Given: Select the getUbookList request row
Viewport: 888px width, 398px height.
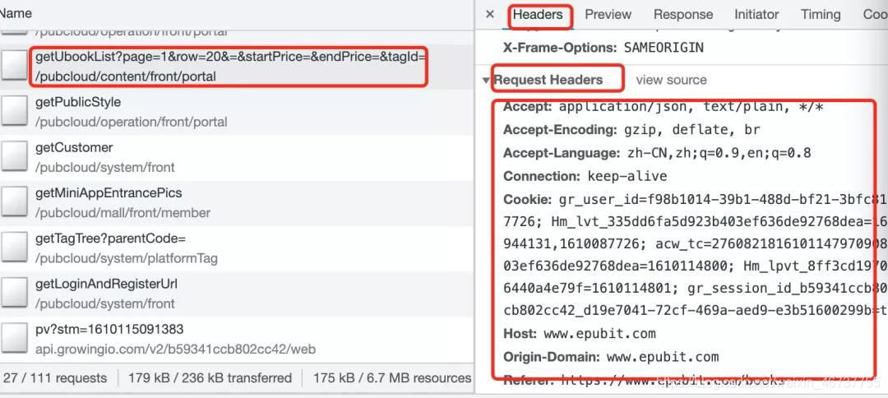Looking at the screenshot, I should pyautogui.click(x=237, y=67).
